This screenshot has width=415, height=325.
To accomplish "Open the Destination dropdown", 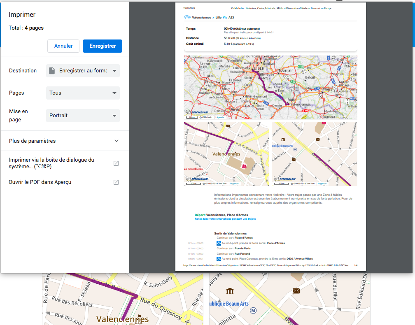I will tap(83, 71).
